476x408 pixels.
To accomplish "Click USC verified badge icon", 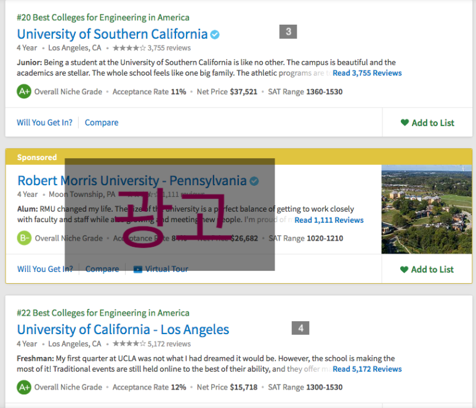I will point(215,34).
